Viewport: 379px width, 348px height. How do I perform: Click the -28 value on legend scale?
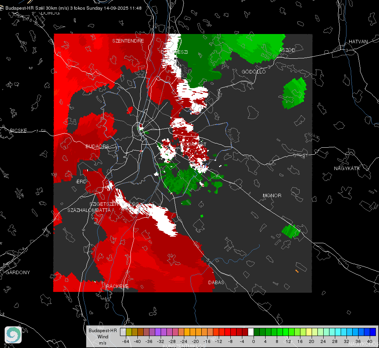click(172, 341)
